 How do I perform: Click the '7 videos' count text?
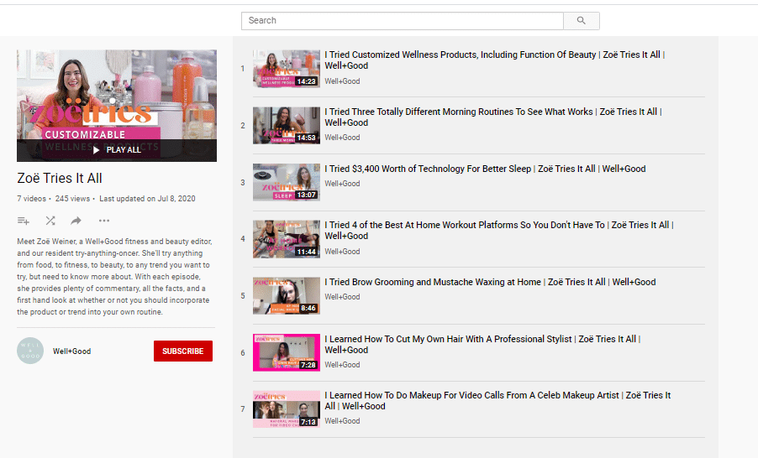[31, 199]
